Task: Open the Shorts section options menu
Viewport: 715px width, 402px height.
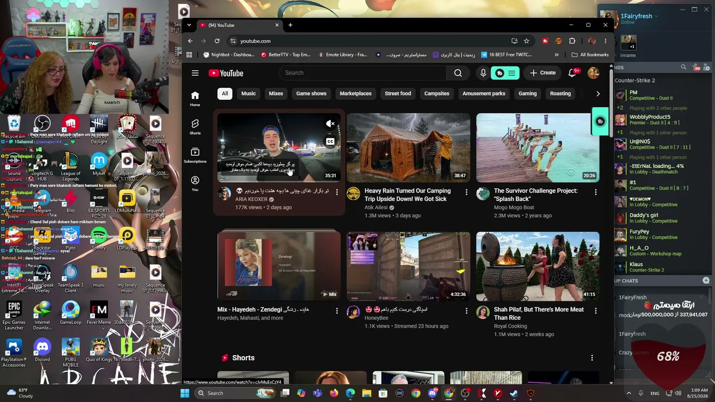Action: (x=592, y=358)
